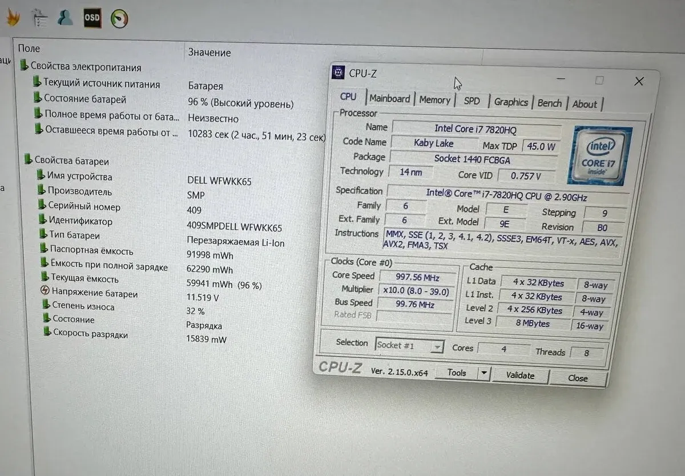This screenshot has height=476, width=685.
Task: Click the blue user silhouette toolbar icon
Action: pos(65,18)
